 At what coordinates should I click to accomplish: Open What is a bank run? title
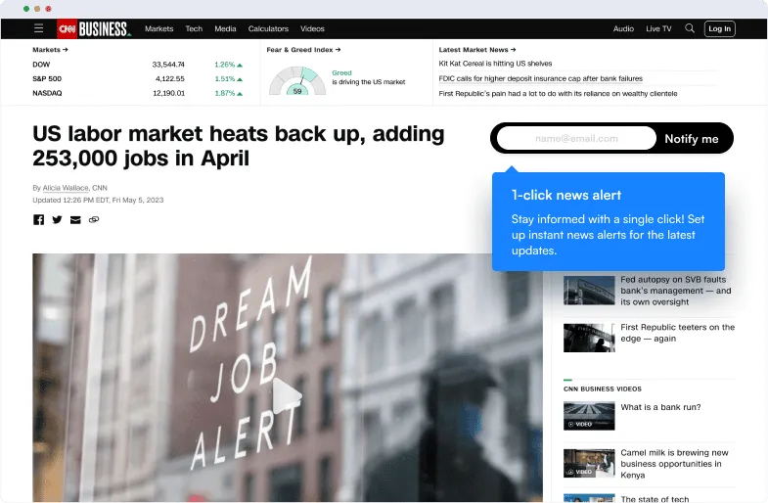click(660, 407)
